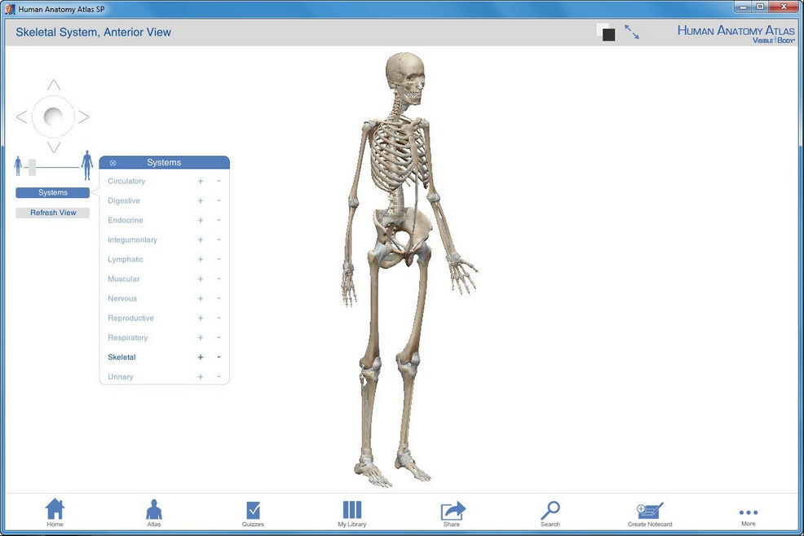Viewport: 804px width, 536px height.
Task: Remove Digestive system with minus
Action: point(219,200)
